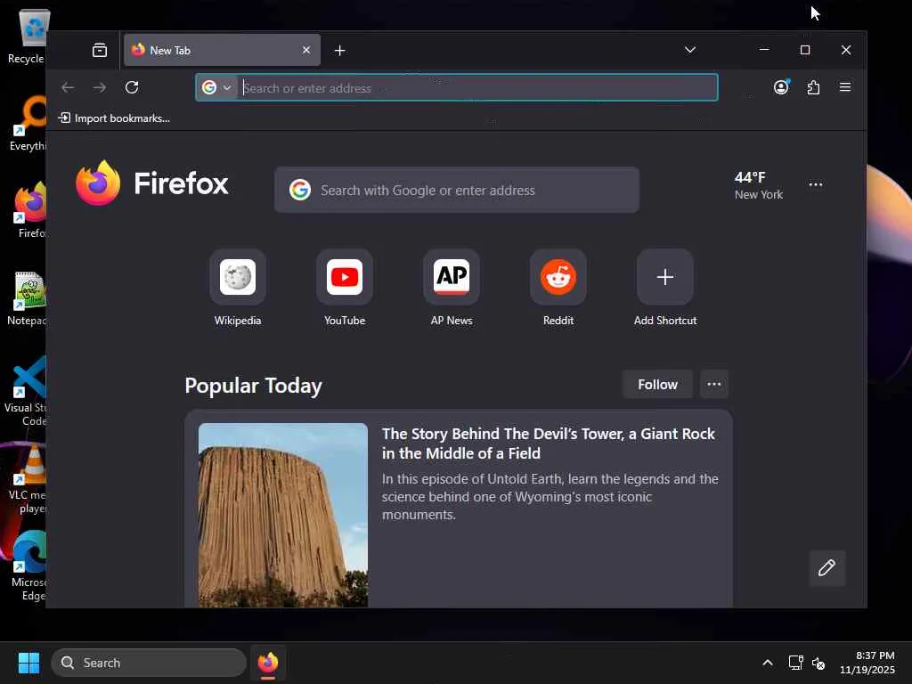
Task: Focus the Search with Google page field
Action: click(457, 191)
